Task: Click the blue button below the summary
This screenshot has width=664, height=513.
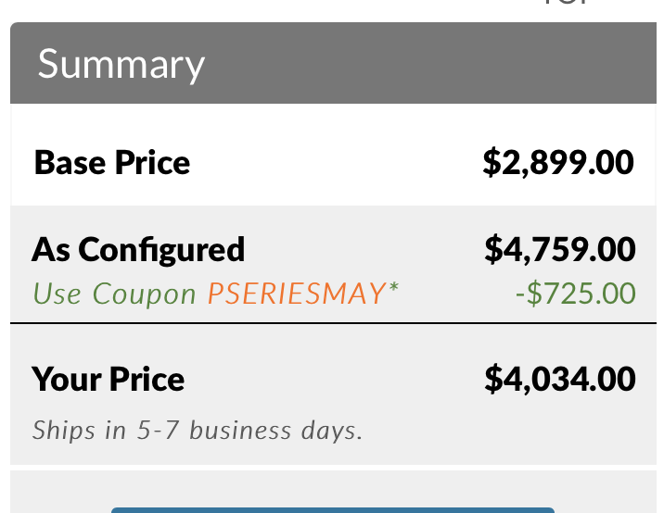Action: (x=333, y=510)
